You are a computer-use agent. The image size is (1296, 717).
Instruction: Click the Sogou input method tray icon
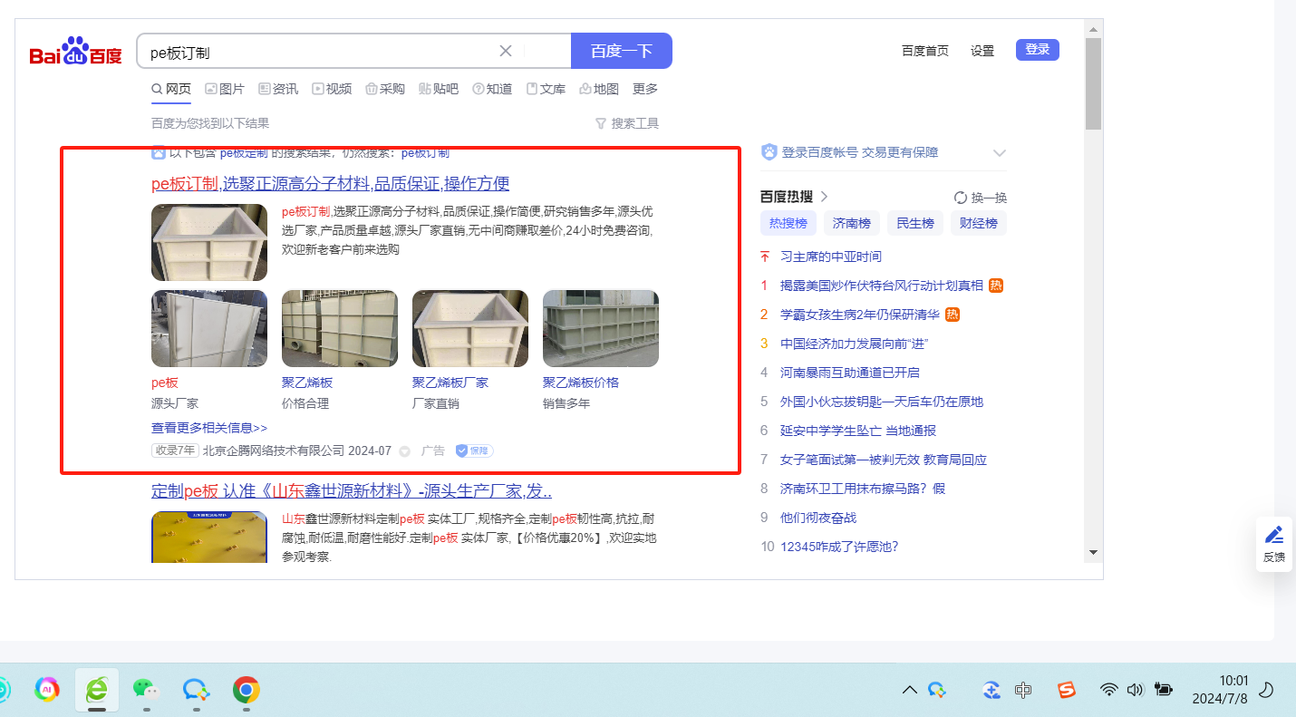click(x=1067, y=691)
